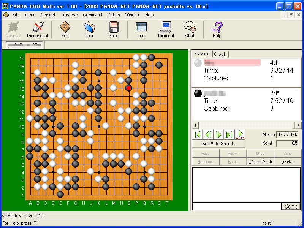Open the Edit board tool
Viewport: 304px width, 228px height.
tap(65, 29)
